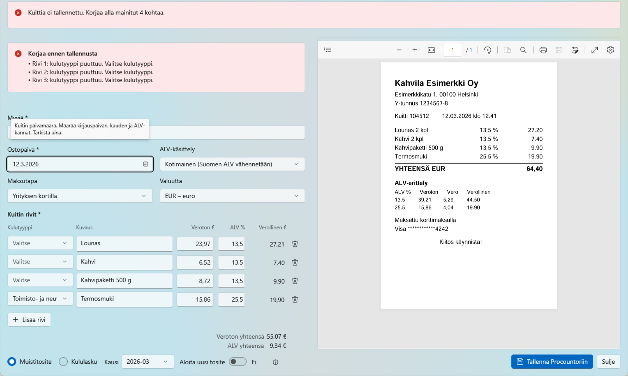Zoom in the receipt preview
628x376 pixels.
pos(415,50)
